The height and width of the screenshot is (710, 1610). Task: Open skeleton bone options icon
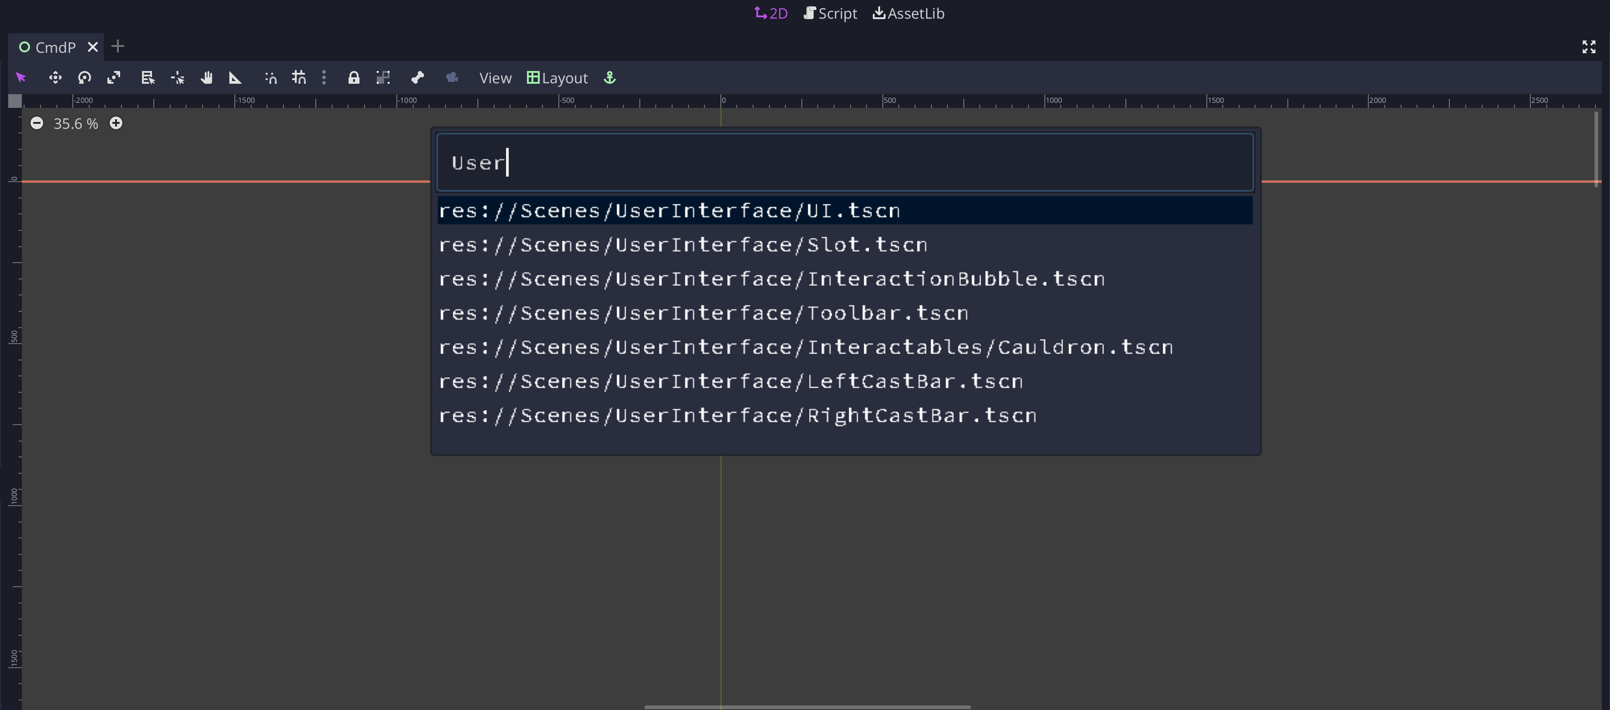coord(417,78)
